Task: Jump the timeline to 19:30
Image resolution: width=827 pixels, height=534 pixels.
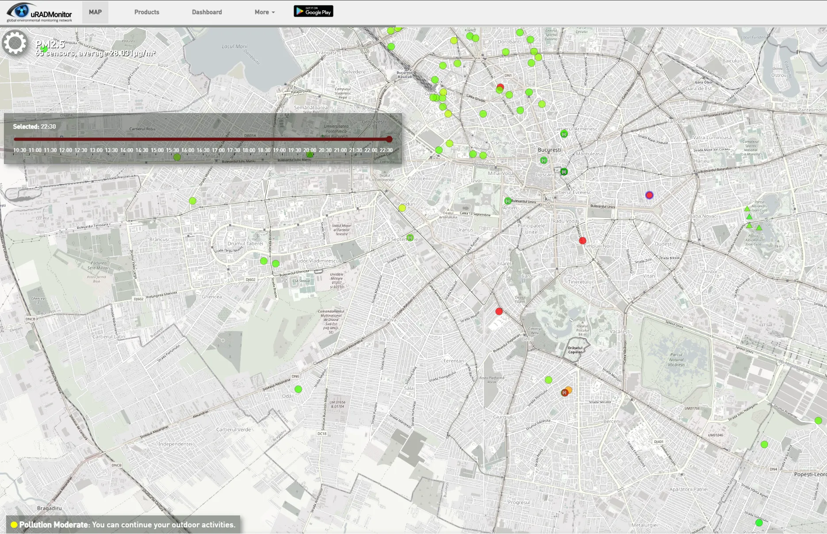Action: (295, 150)
